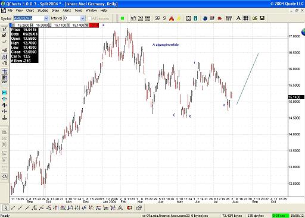Click the number 1 scale icon in sidebar
Viewport: 305px width, 218px height.
tap(4, 118)
